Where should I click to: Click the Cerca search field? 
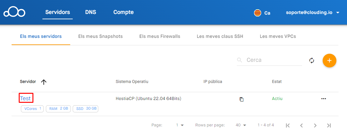[x=273, y=60]
